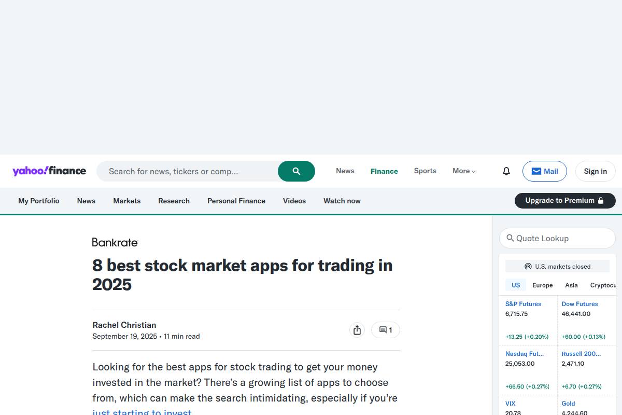Open the Markets navigation menu

[x=127, y=201]
